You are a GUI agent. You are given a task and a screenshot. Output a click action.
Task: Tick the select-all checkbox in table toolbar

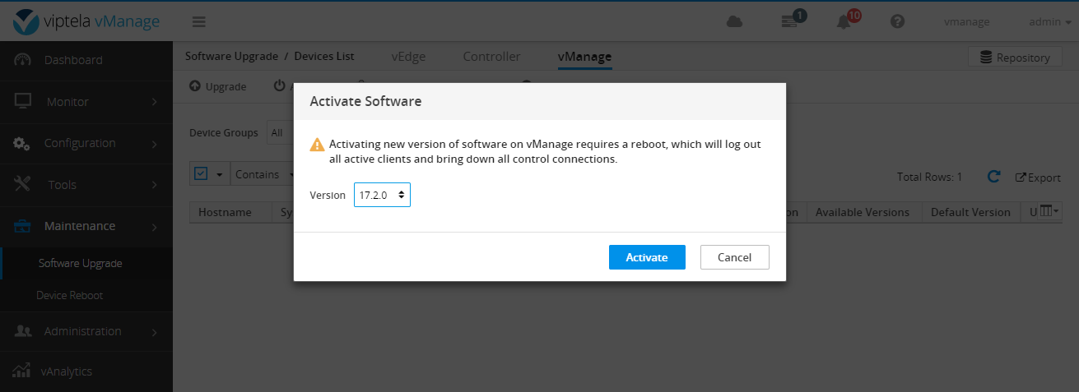(201, 173)
